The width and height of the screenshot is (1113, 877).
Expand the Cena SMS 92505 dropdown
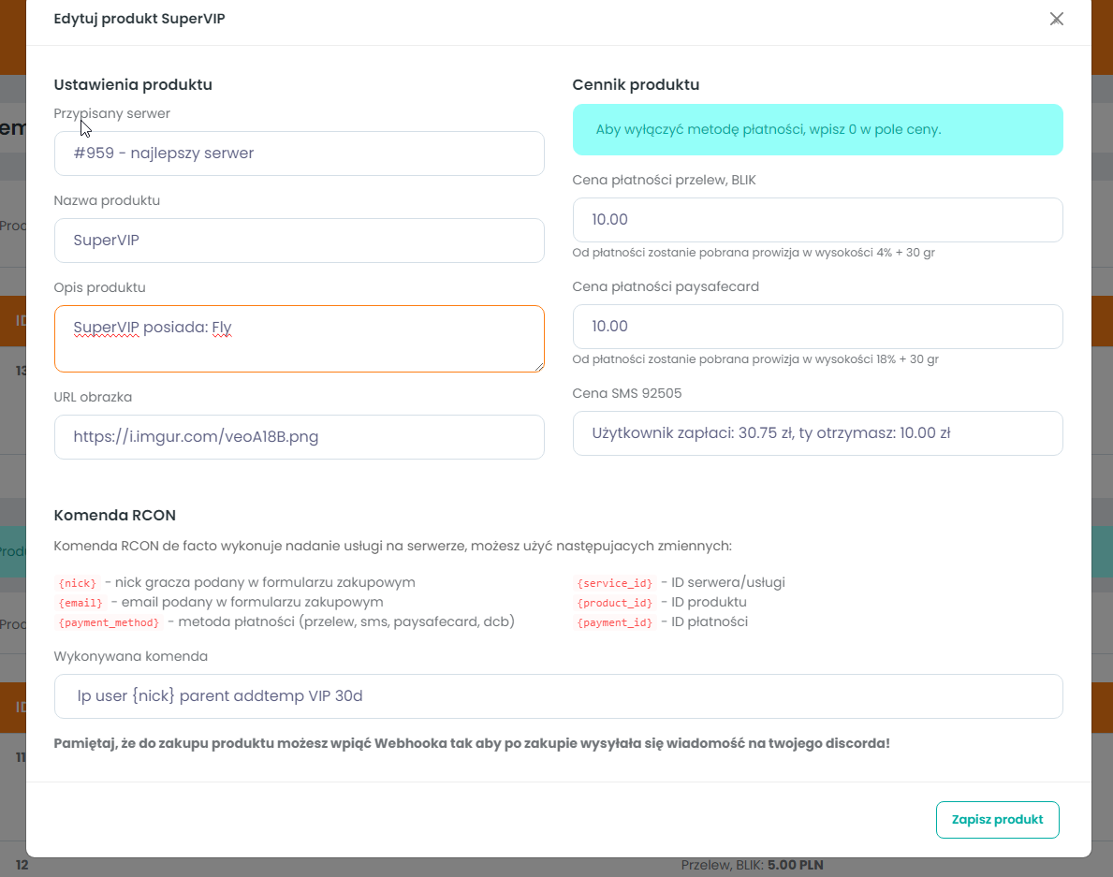click(817, 433)
